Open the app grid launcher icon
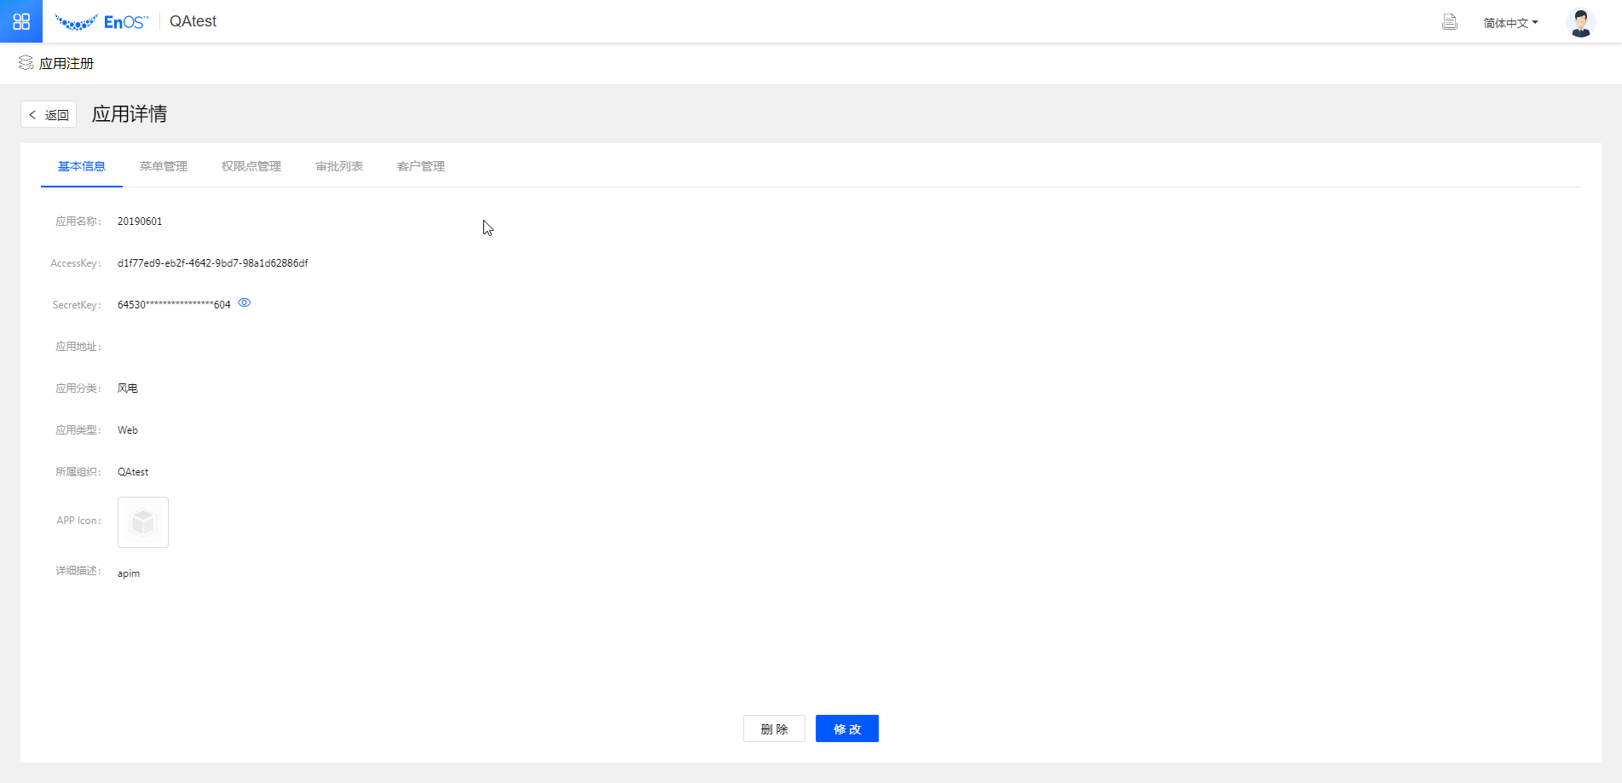 [21, 21]
